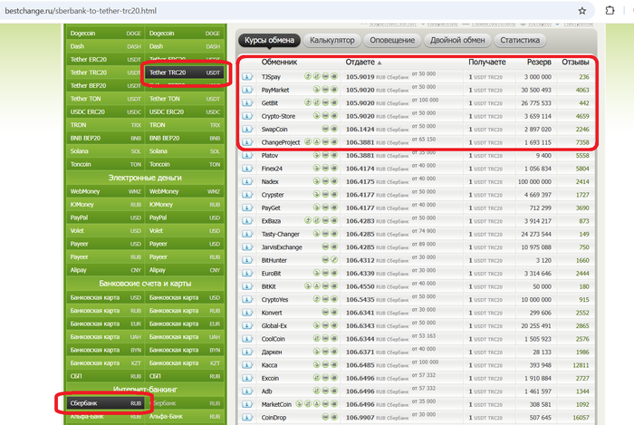634x425 pixels.
Task: Open the Статистика tab
Action: (520, 40)
